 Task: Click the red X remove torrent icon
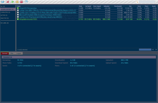[x=8, y=2]
